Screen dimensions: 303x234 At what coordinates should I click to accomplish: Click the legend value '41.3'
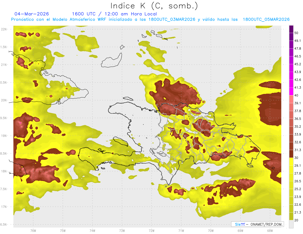[x=298, y=88]
